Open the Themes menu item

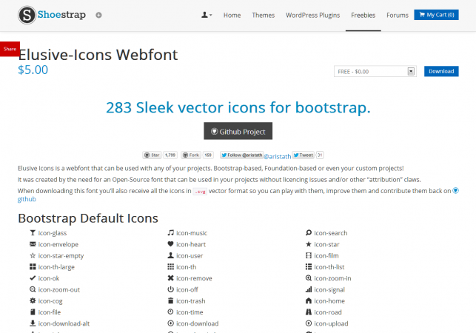pos(263,15)
